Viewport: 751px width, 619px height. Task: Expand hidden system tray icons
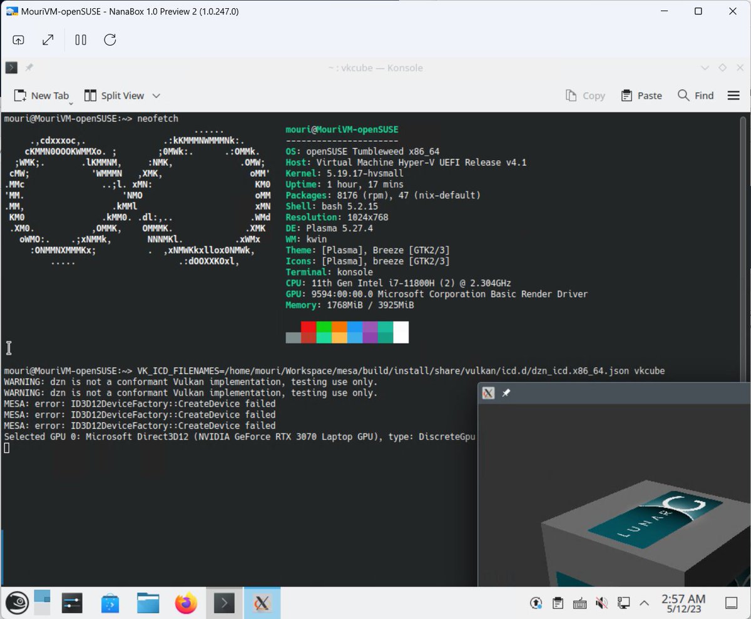click(x=644, y=602)
